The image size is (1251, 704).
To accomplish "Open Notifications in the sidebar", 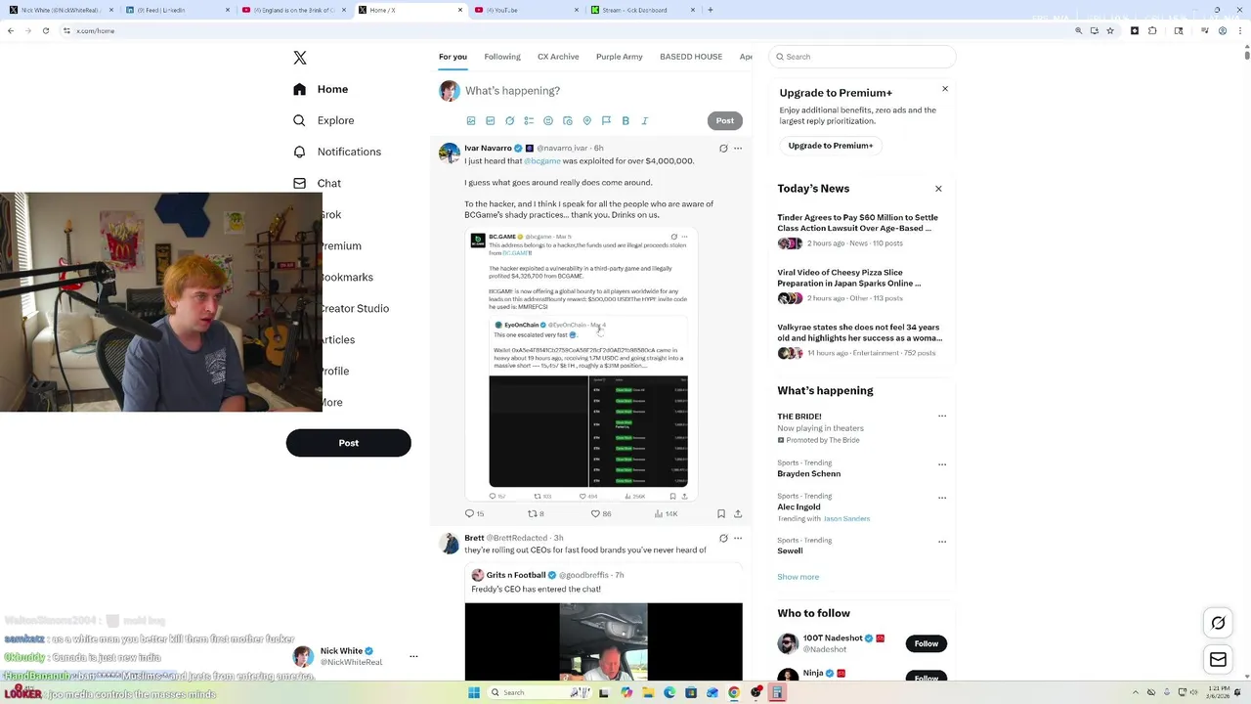I will tap(337, 152).
